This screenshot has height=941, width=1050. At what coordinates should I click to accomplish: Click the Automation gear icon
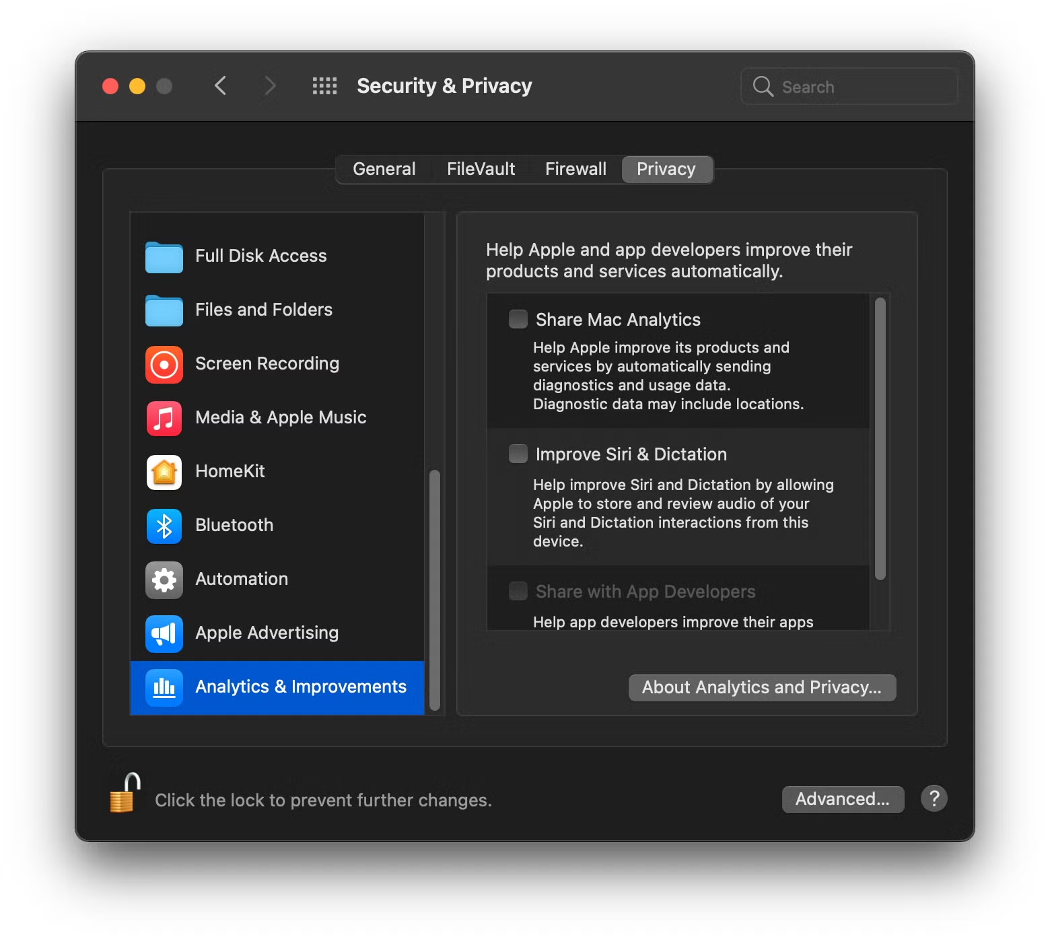[164, 580]
